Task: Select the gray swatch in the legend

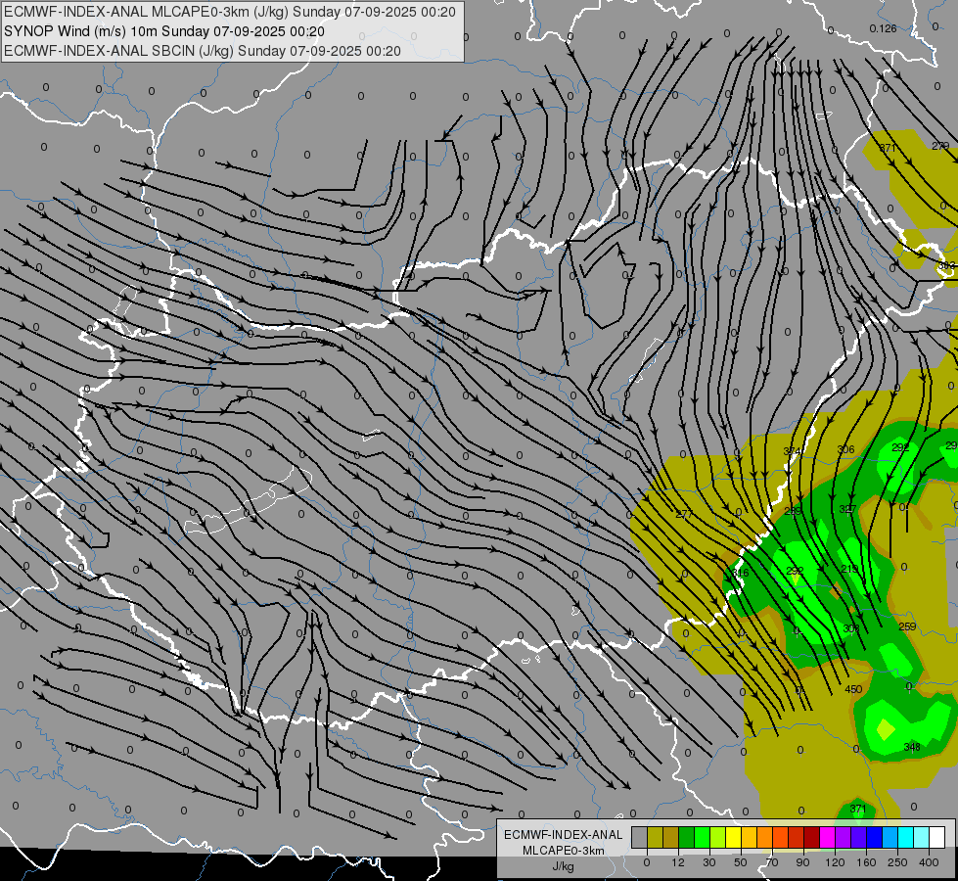Action: (640, 838)
